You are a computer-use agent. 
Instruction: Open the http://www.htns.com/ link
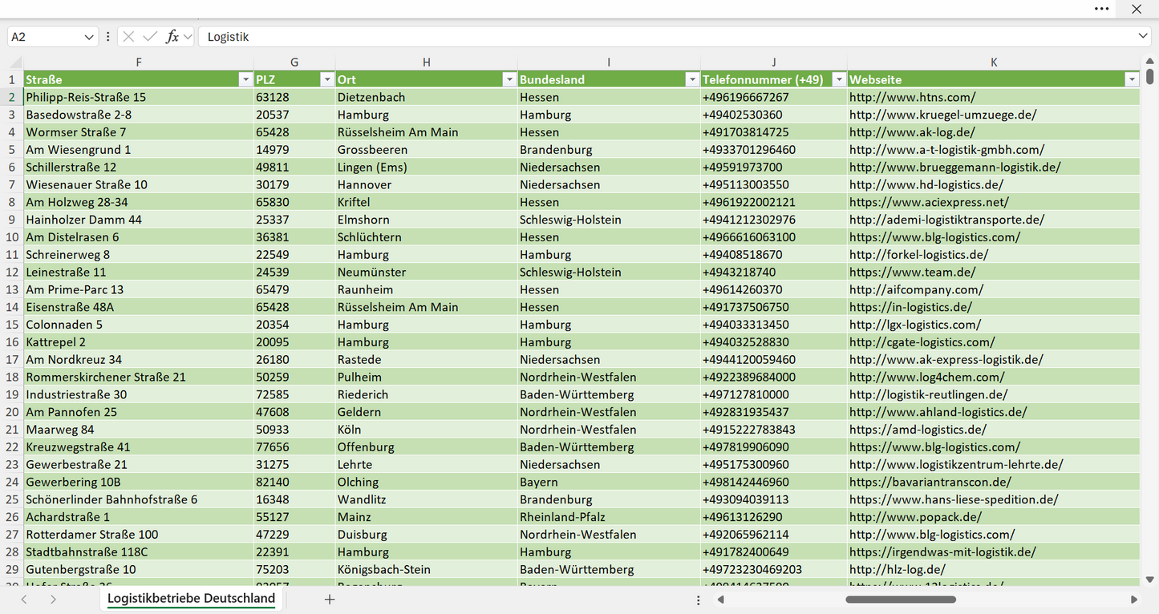tap(913, 97)
